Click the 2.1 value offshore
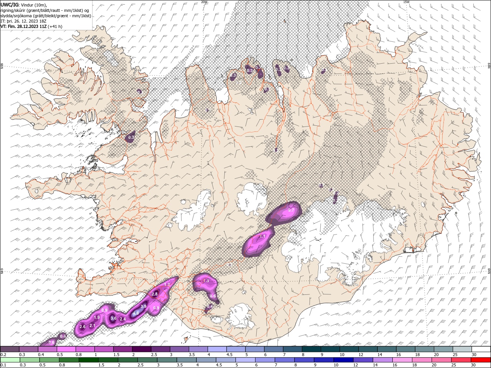This screenshot has width=491, height=368. [92, 325]
